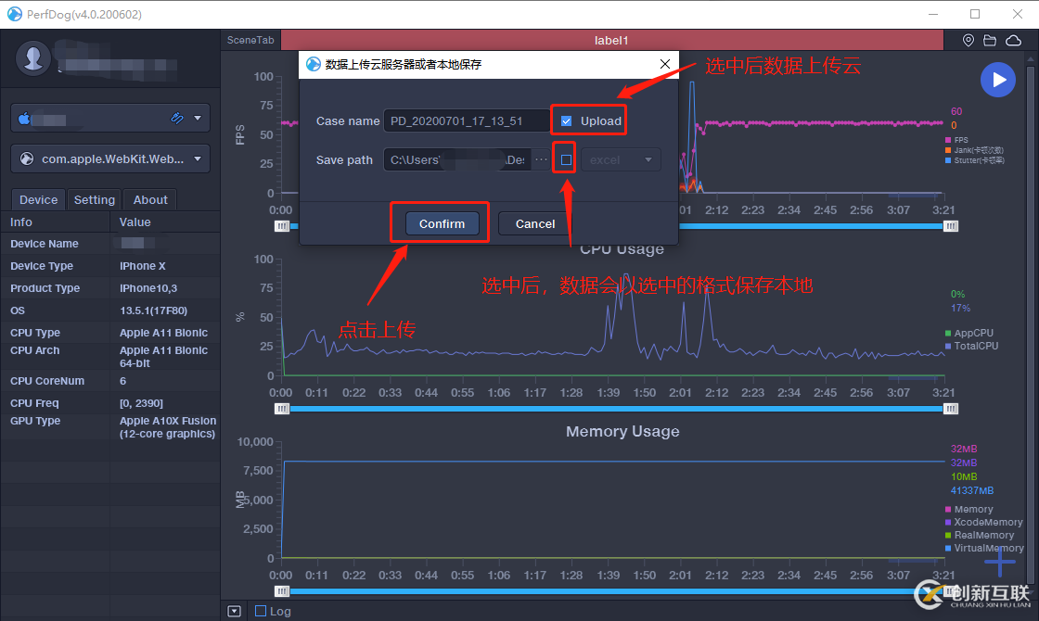Enable the Upload checkbox in the save dialog
Screen dimensions: 1039x621
click(568, 119)
